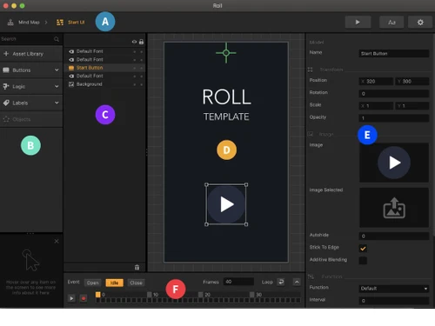Expand the Buttons category chevron
The image size is (435, 326).
(57, 70)
